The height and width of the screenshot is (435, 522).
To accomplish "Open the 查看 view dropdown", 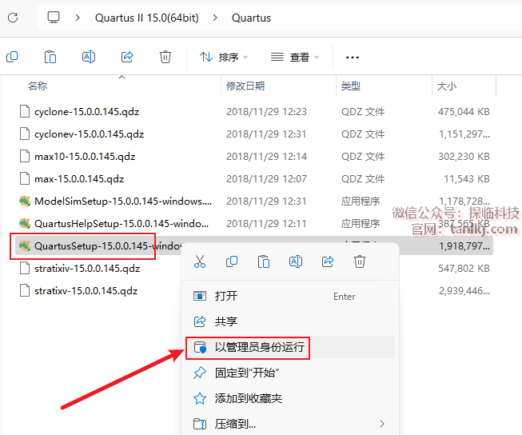I will pos(295,58).
